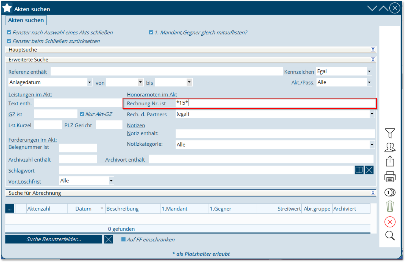The height and width of the screenshot is (262, 405).
Task: Sort by 1.Mandant column header
Action: coord(185,209)
